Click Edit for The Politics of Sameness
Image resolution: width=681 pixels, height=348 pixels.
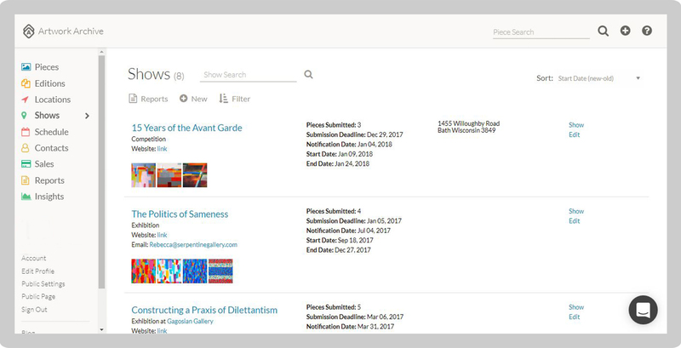(574, 221)
